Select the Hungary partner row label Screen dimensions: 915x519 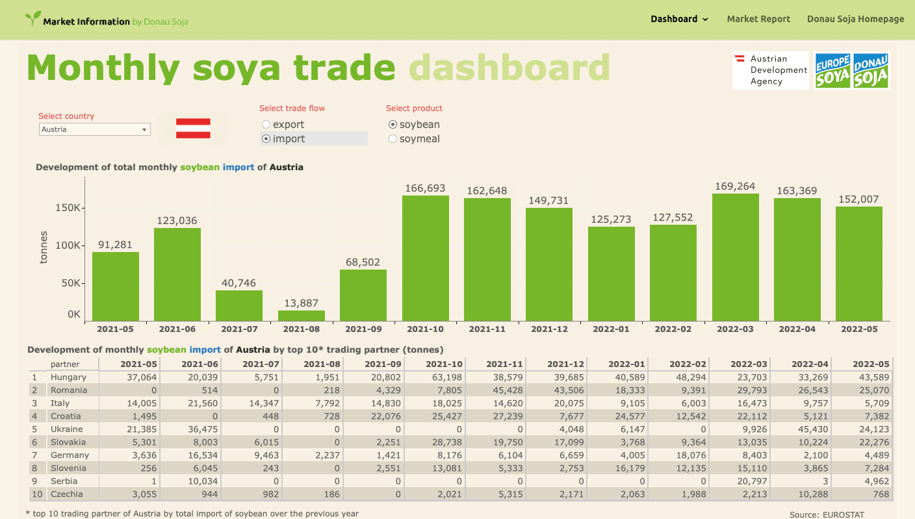[68, 377]
